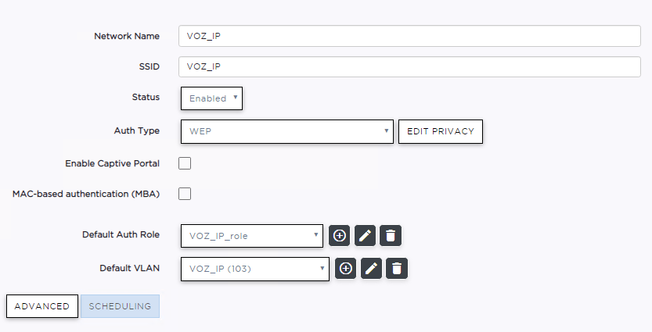Switch to the Scheduling section
This screenshot has width=652, height=332.
[x=121, y=306]
